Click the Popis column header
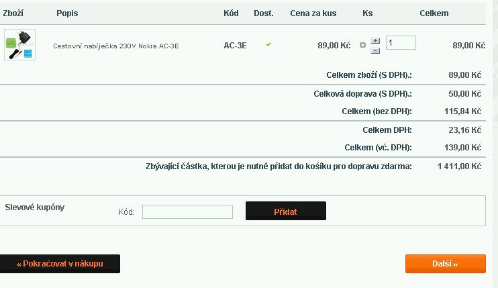This screenshot has height=288, width=498. pyautogui.click(x=67, y=13)
